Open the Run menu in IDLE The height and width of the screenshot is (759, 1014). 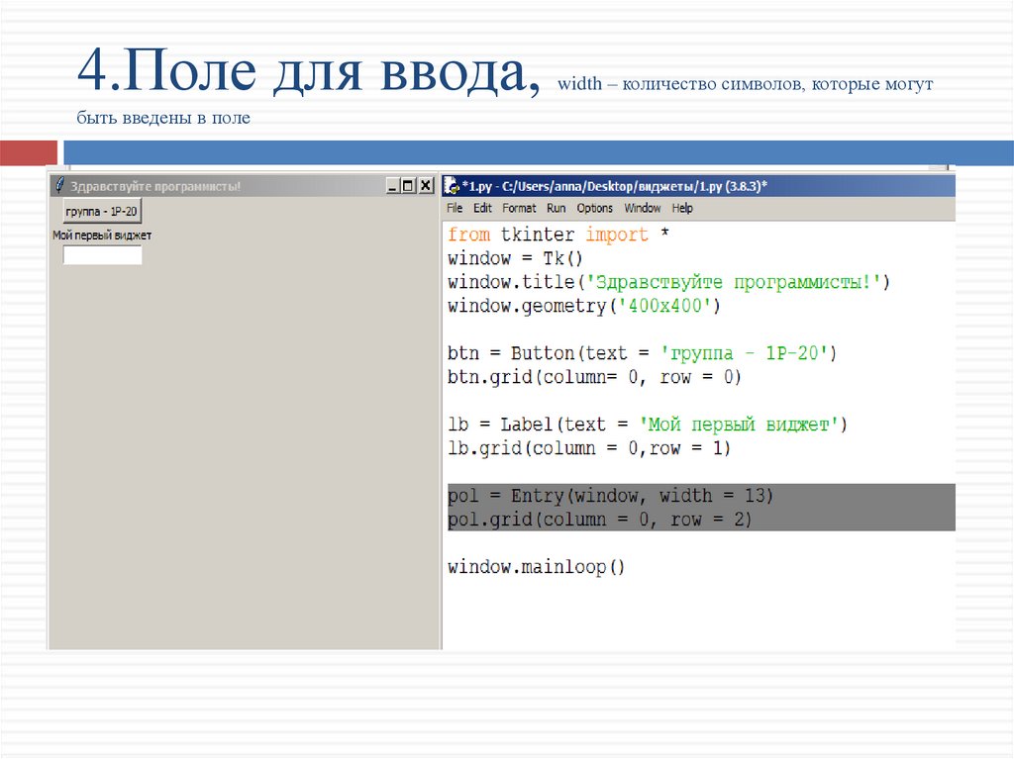click(557, 208)
